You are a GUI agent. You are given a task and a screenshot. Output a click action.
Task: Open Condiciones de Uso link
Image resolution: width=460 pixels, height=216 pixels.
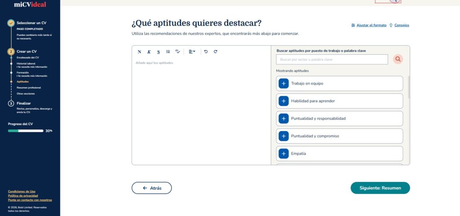click(x=22, y=191)
